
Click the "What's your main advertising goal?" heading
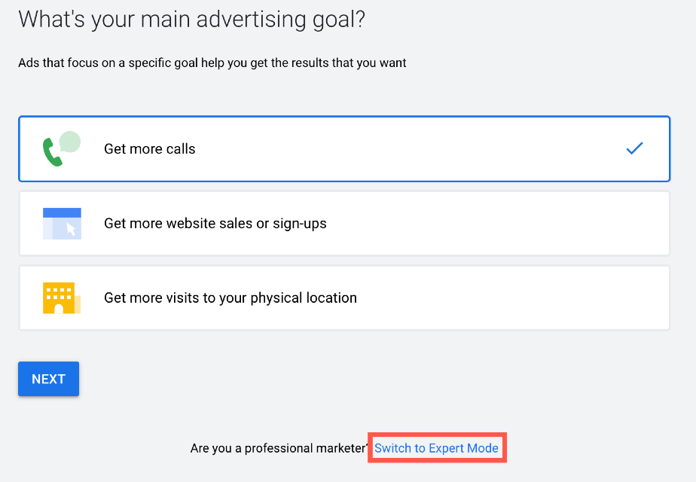(192, 20)
